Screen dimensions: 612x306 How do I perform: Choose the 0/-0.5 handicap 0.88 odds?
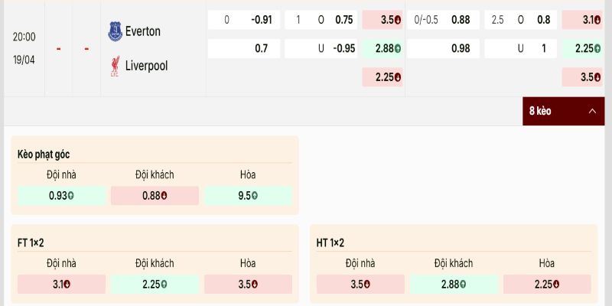click(x=443, y=20)
